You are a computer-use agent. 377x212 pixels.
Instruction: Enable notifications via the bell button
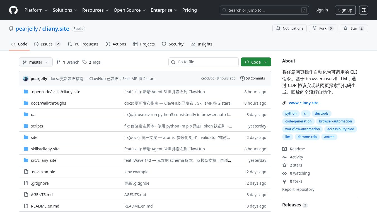click(289, 28)
